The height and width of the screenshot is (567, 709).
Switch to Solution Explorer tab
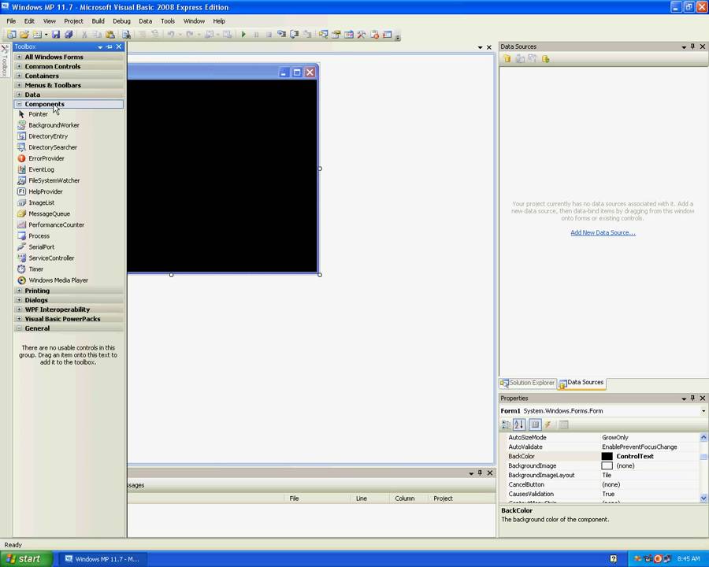(x=527, y=383)
